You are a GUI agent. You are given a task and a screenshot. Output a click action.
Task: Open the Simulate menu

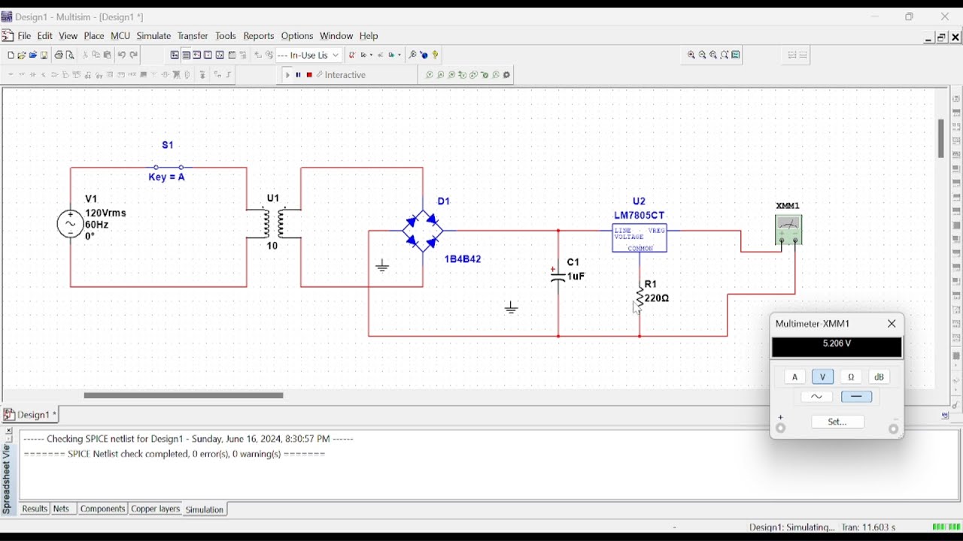point(153,36)
